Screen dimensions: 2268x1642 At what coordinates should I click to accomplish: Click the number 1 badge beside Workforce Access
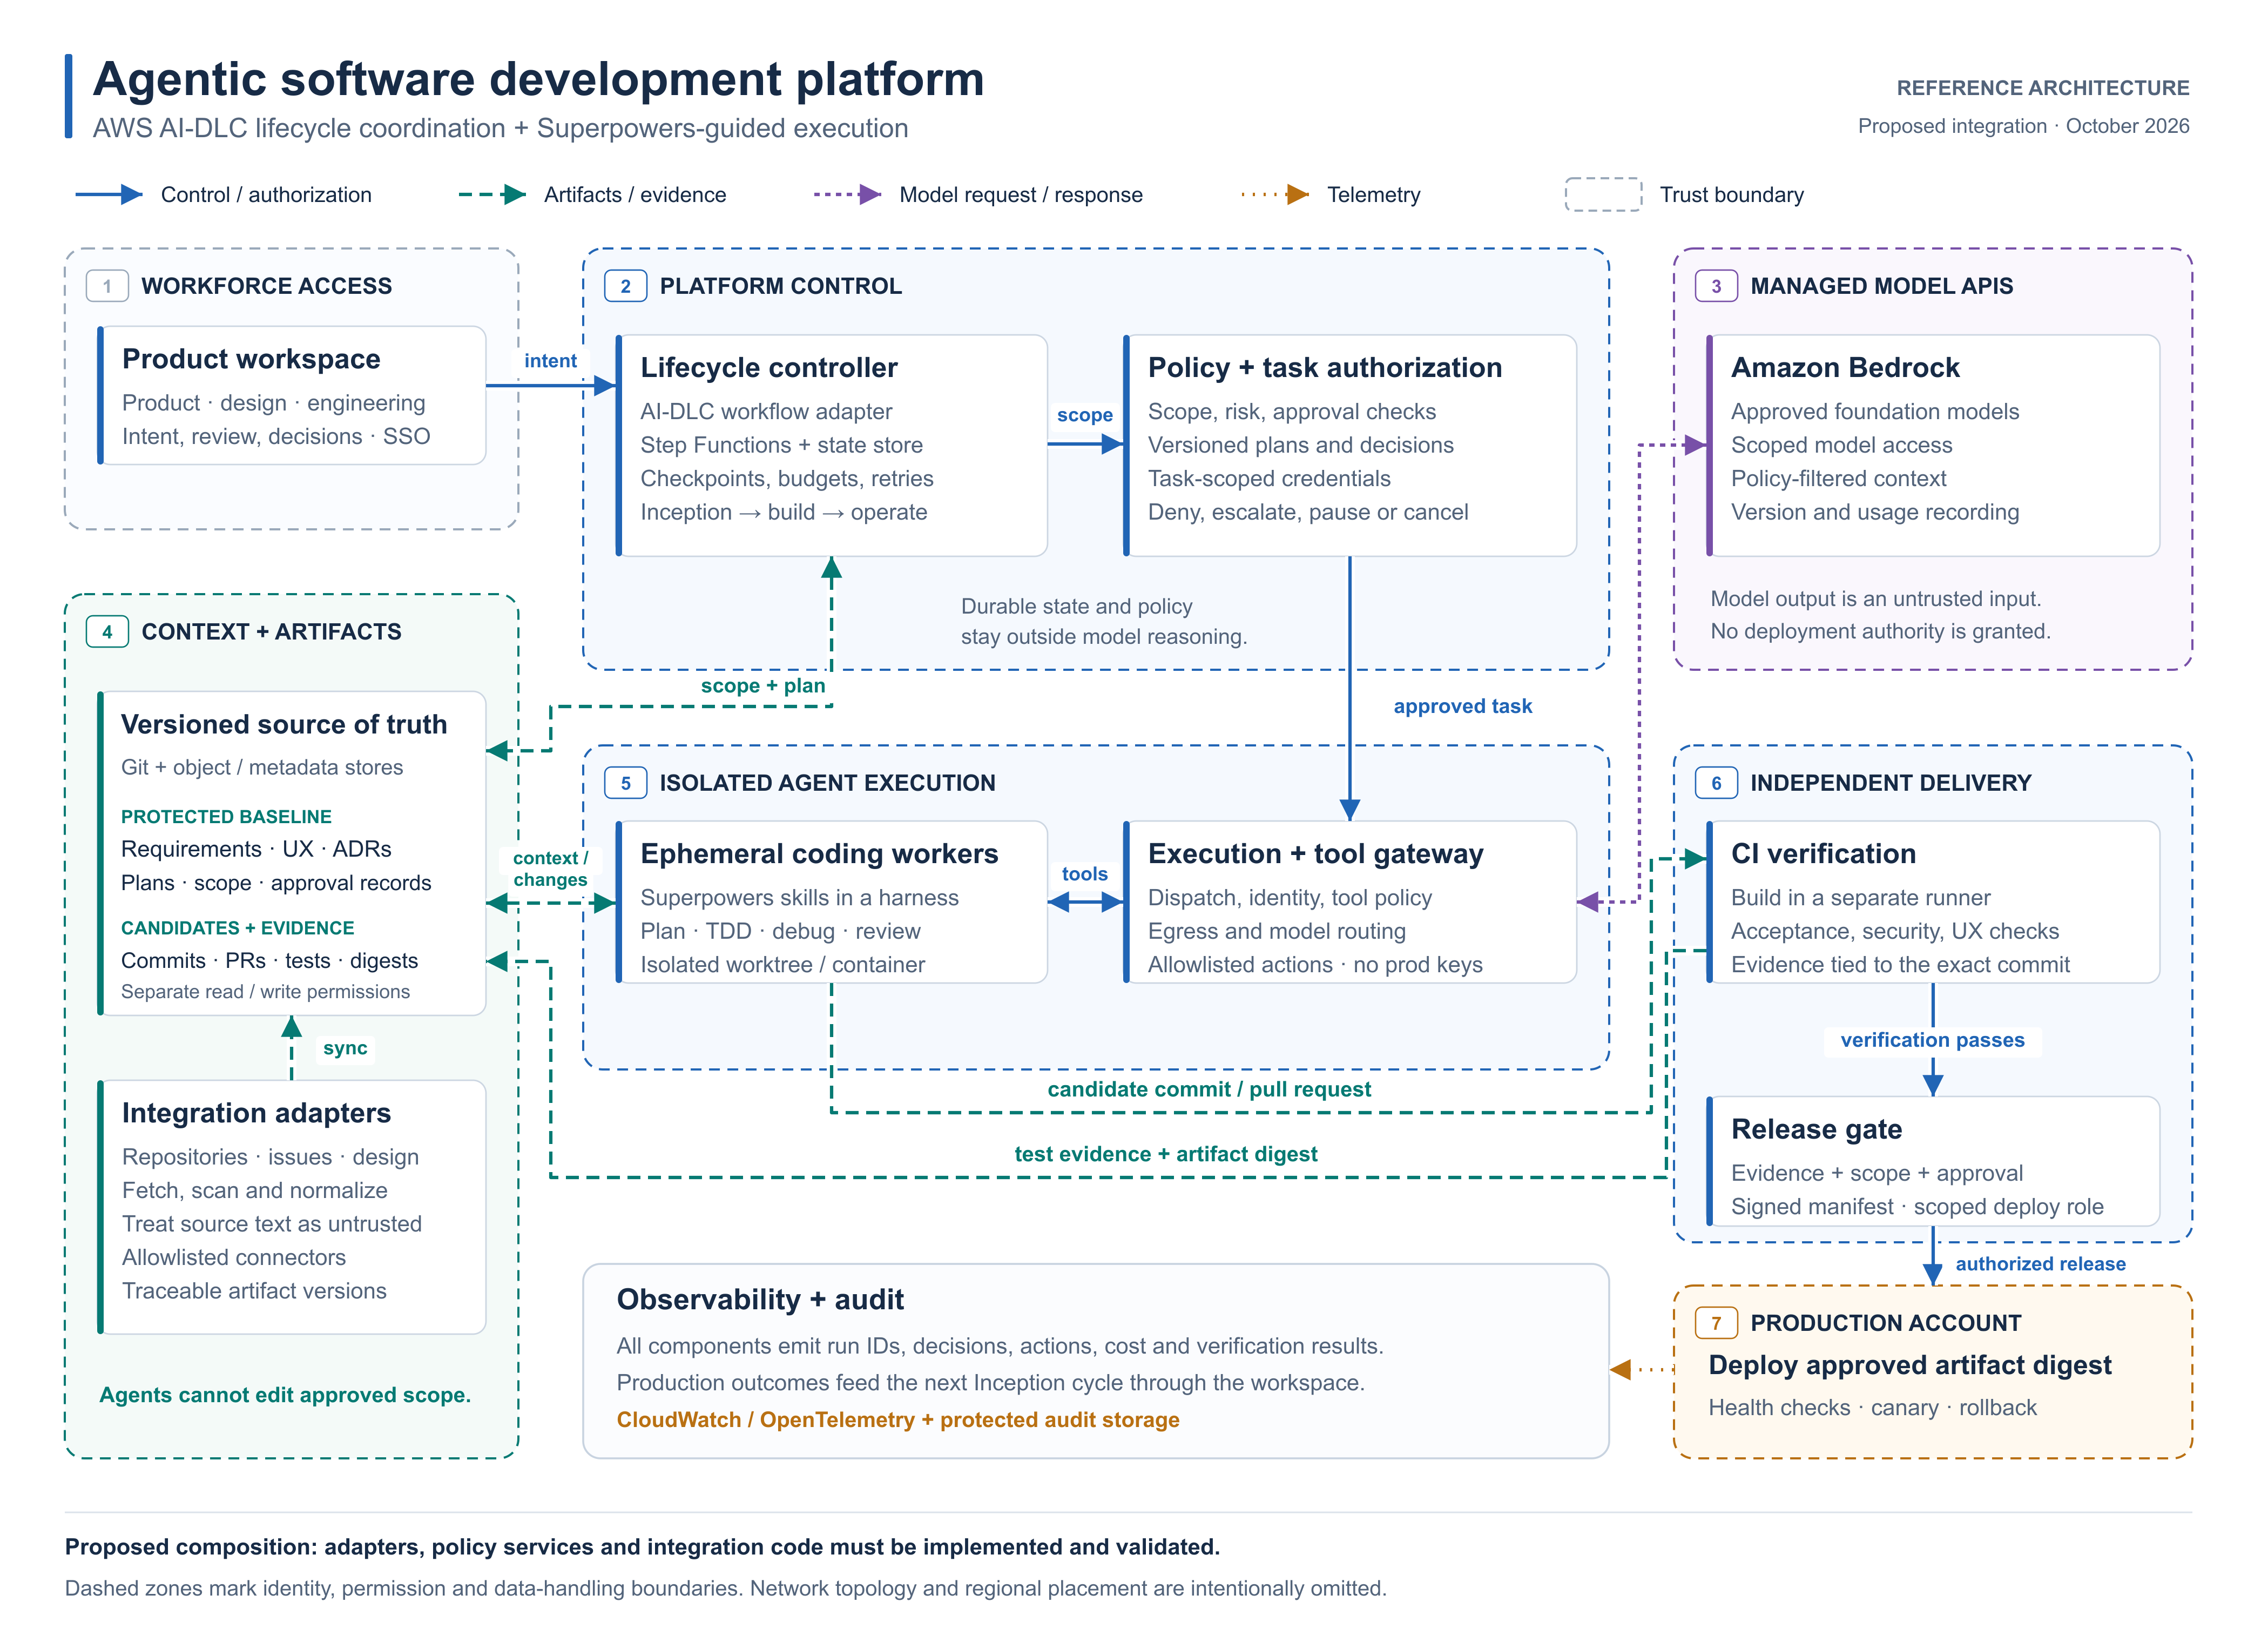tap(107, 286)
